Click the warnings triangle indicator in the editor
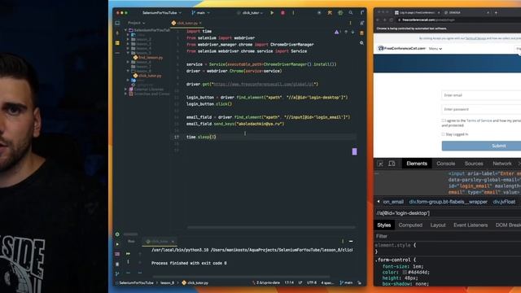 click(337, 33)
